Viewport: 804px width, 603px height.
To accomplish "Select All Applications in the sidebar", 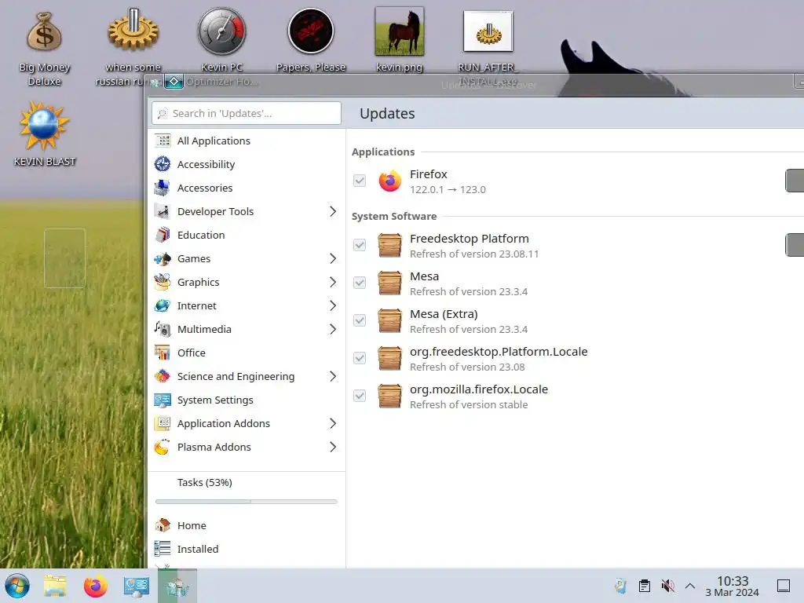I will (247, 141).
